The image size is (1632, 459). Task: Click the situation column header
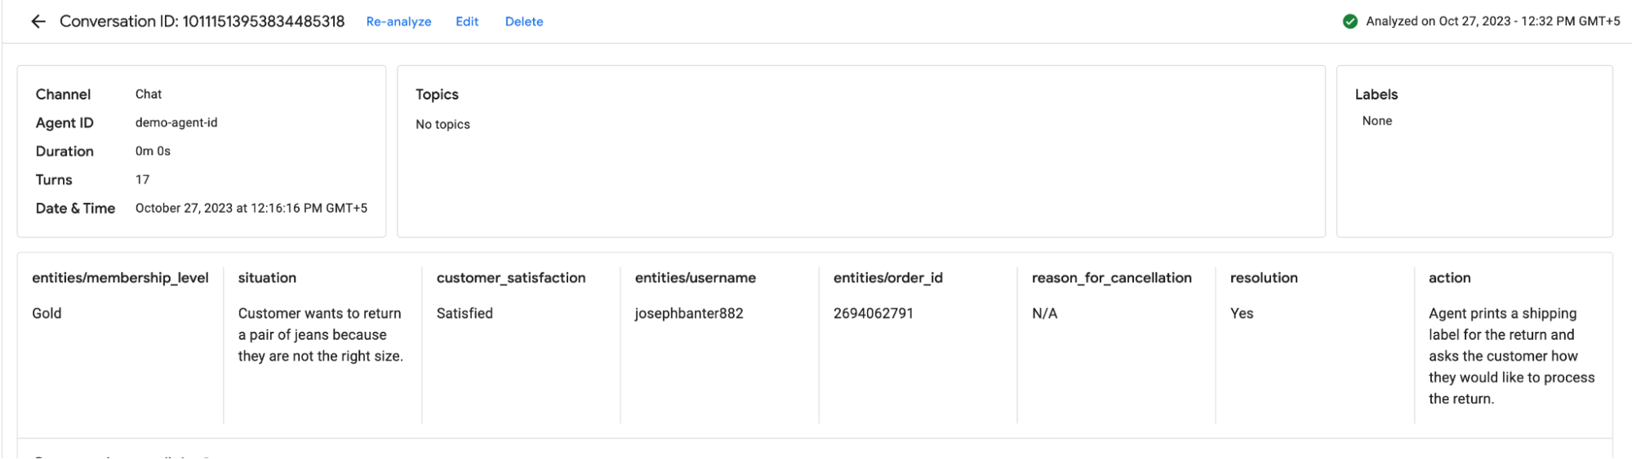coord(267,278)
